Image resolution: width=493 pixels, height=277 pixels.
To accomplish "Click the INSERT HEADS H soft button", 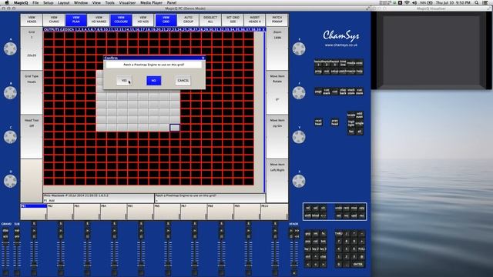I will (x=255, y=20).
